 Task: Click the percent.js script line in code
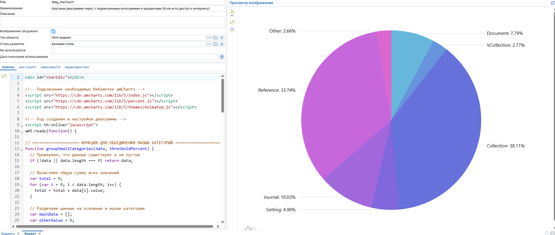tap(101, 101)
